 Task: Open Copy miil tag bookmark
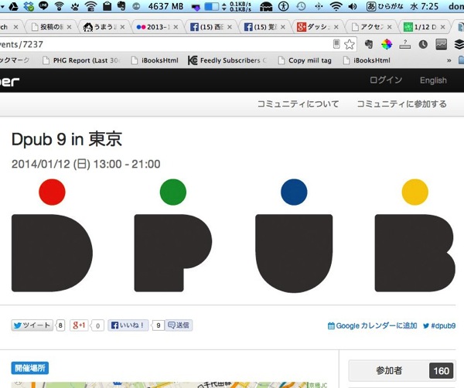pyautogui.click(x=305, y=60)
